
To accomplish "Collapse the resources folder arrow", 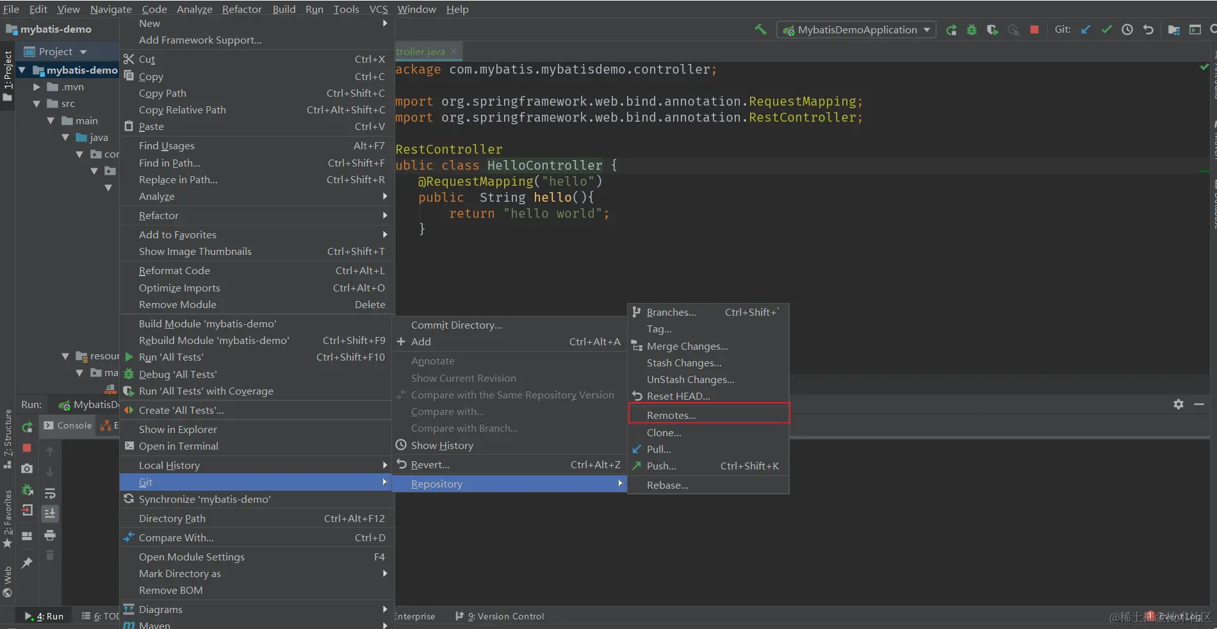I will (65, 355).
